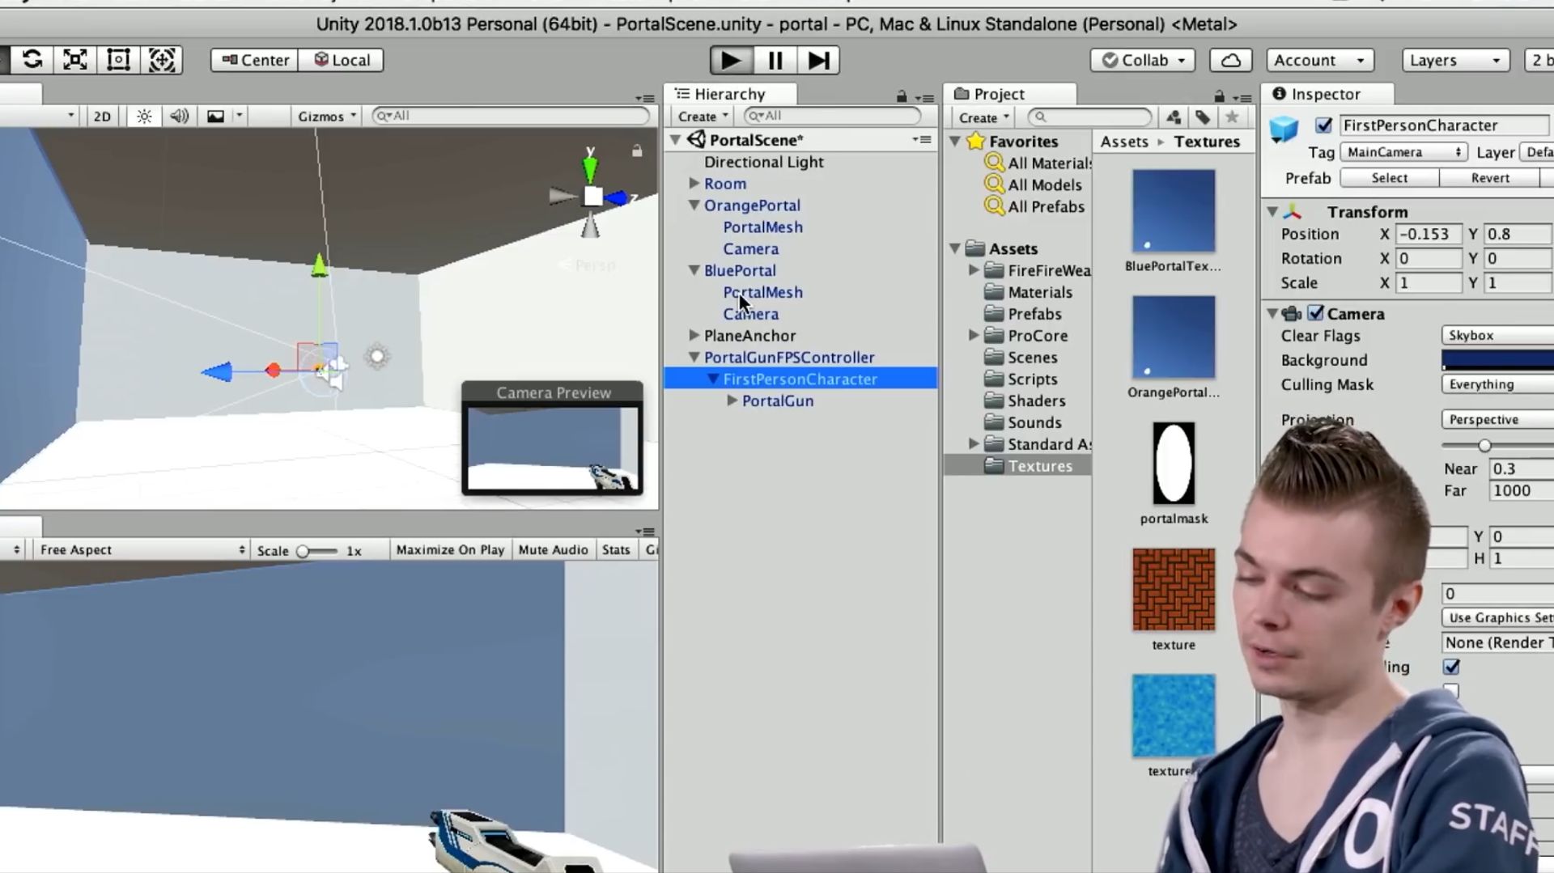Viewport: 1554px width, 873px height.
Task: Open the Project Create menu
Action: click(983, 117)
